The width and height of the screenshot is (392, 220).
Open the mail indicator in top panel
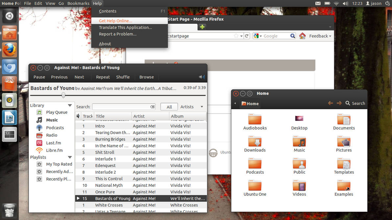[318, 4]
